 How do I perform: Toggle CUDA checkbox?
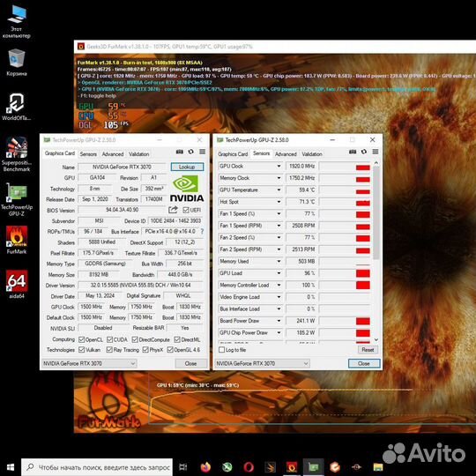click(109, 339)
